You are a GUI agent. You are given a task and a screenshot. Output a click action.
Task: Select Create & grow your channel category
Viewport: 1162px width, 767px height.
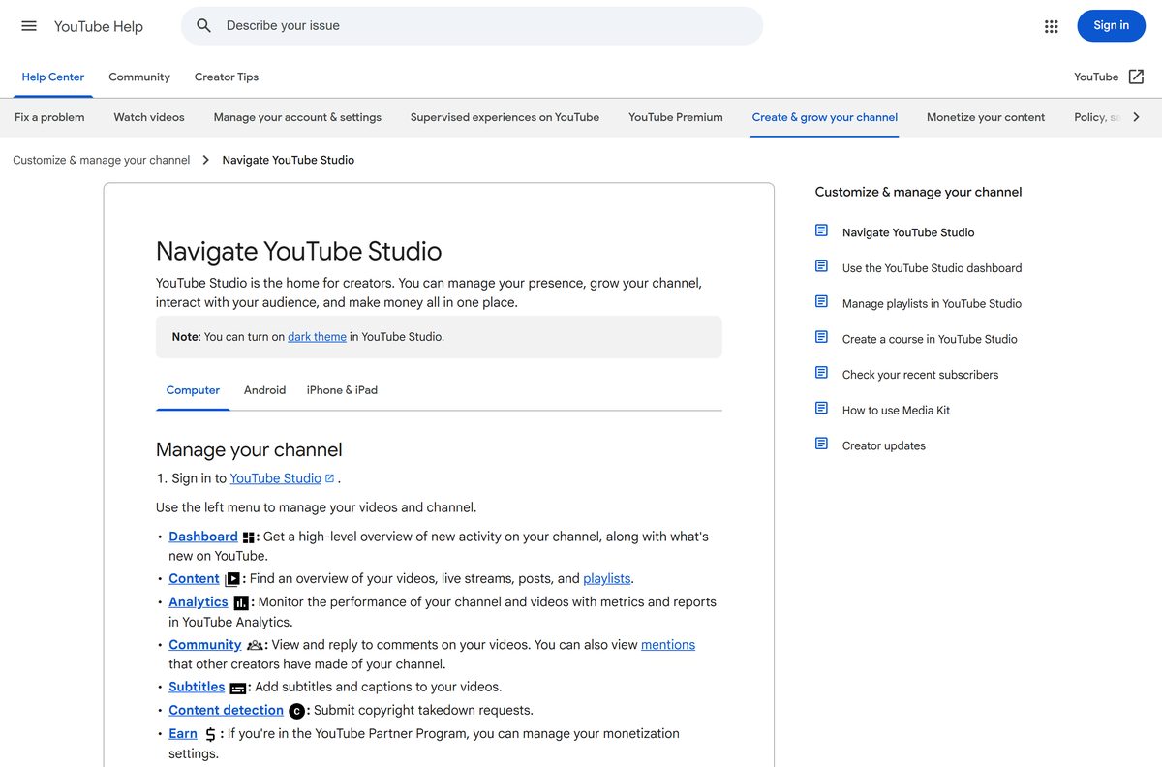point(825,117)
